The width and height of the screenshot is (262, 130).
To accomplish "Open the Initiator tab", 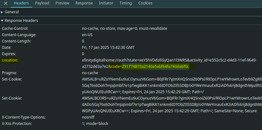I will (x=106, y=3).
